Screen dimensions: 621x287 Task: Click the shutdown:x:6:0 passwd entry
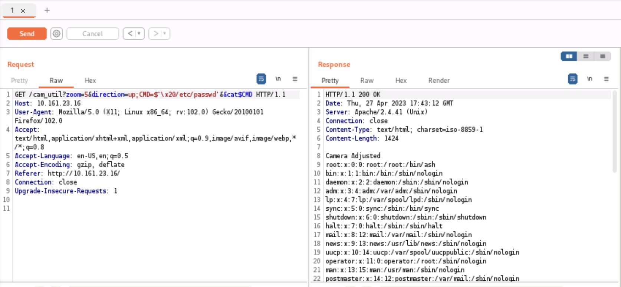coord(406,217)
